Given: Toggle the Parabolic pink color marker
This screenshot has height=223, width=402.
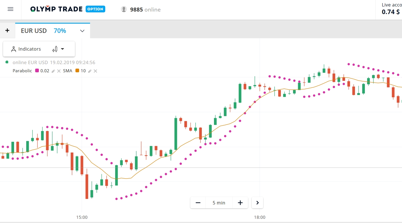Looking at the screenshot, I should (x=37, y=71).
